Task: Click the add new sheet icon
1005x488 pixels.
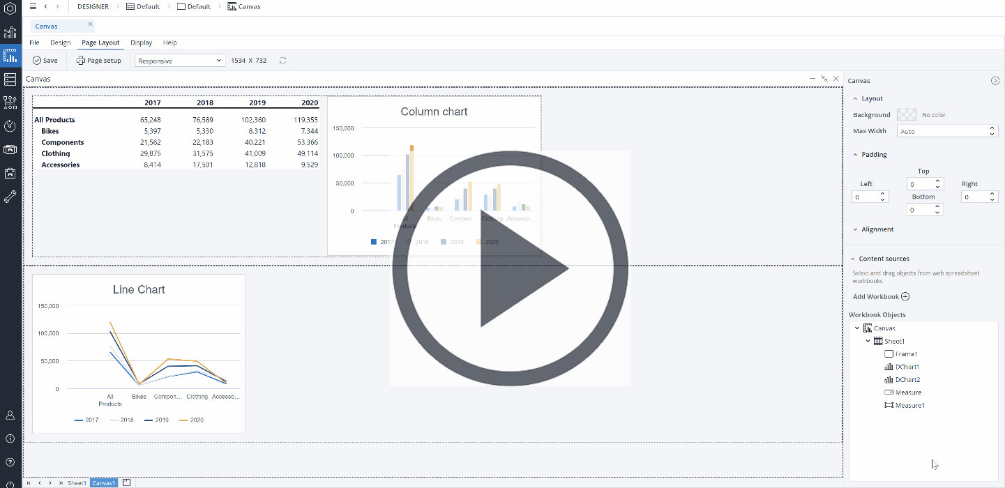Action: [x=126, y=482]
